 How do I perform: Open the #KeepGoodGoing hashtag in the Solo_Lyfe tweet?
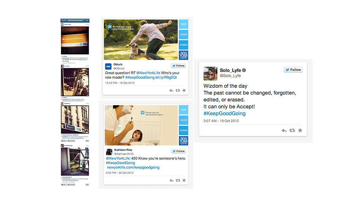coord(224,114)
